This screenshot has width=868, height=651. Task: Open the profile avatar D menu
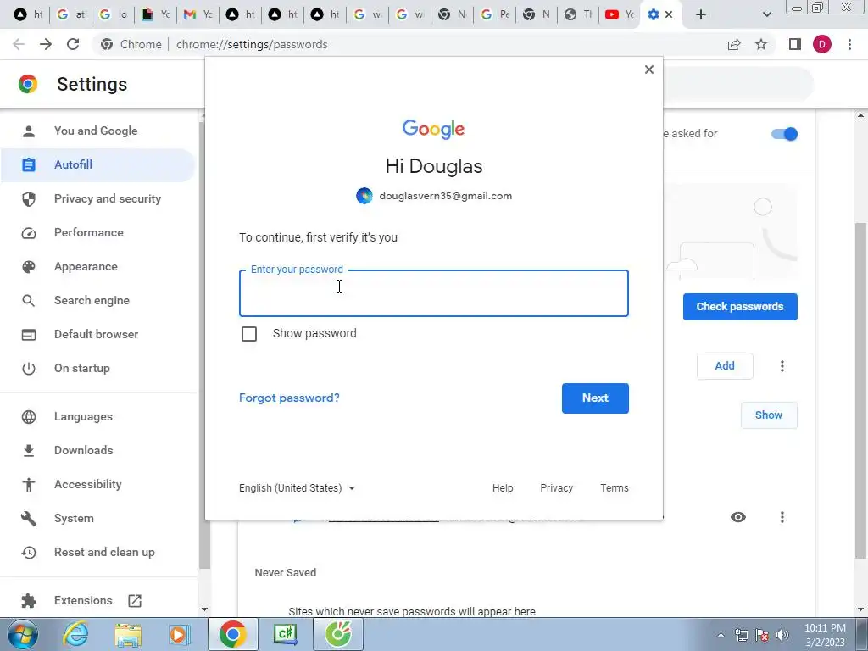(822, 44)
